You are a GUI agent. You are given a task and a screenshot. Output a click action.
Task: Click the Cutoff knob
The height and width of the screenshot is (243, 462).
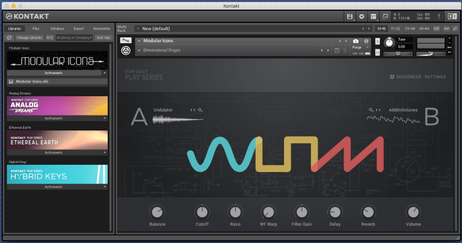(x=202, y=212)
